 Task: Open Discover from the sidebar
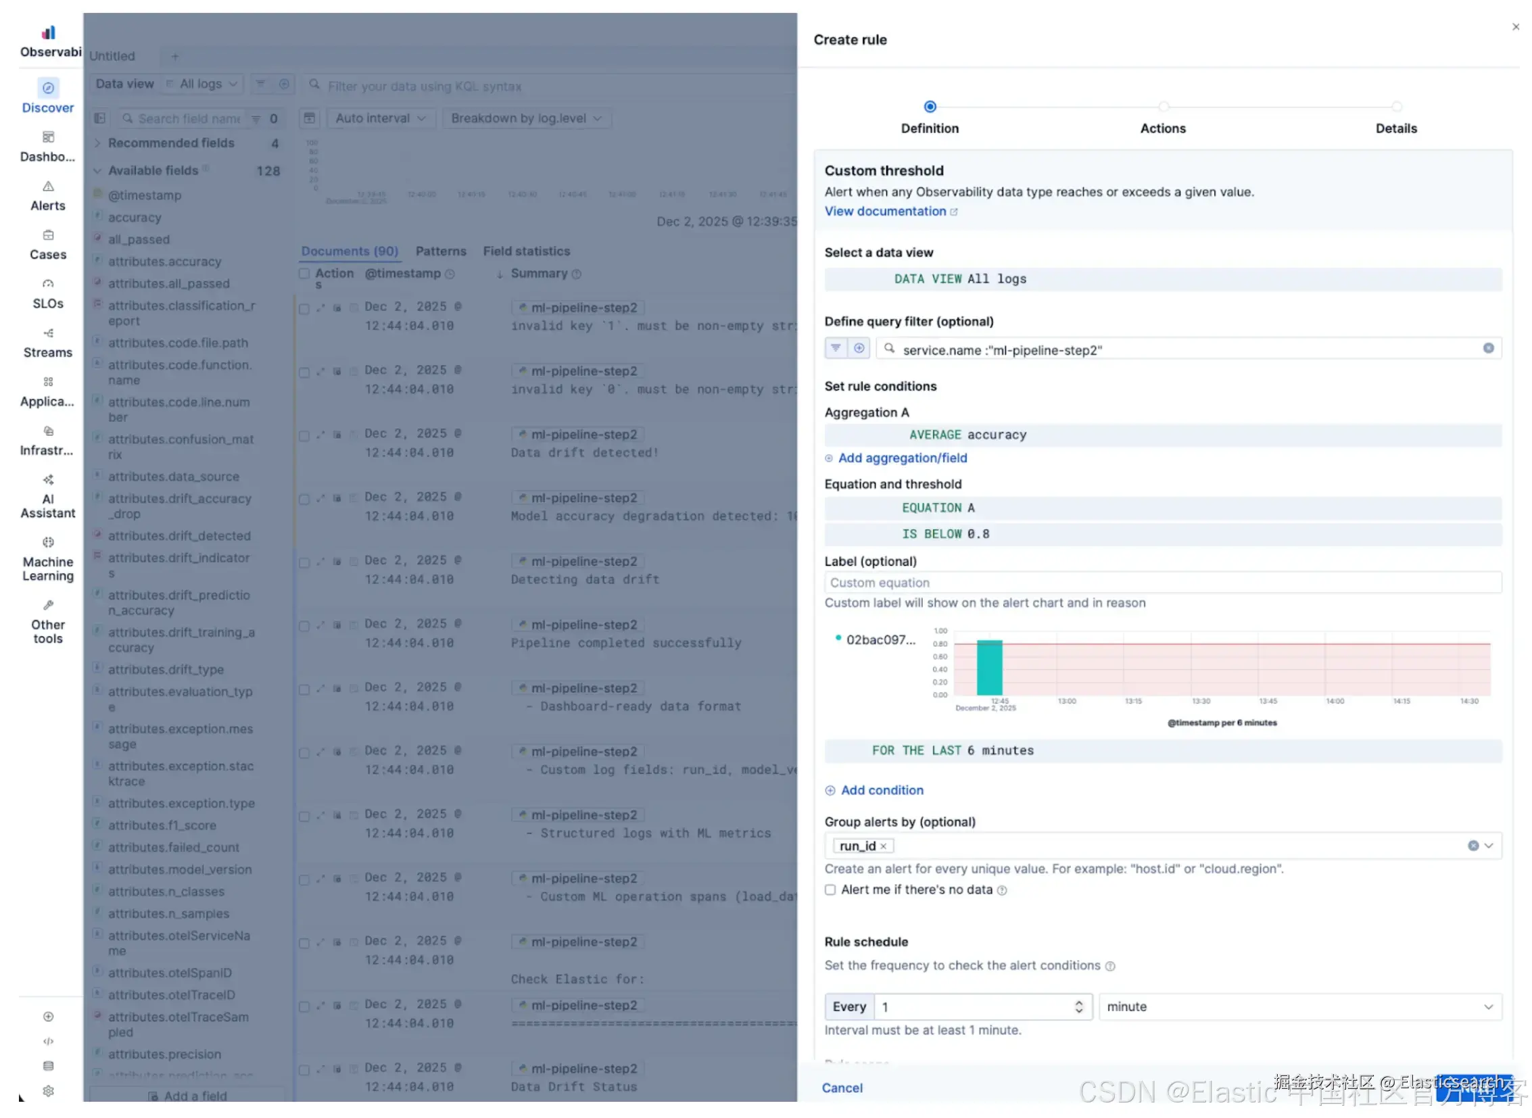coord(47,89)
